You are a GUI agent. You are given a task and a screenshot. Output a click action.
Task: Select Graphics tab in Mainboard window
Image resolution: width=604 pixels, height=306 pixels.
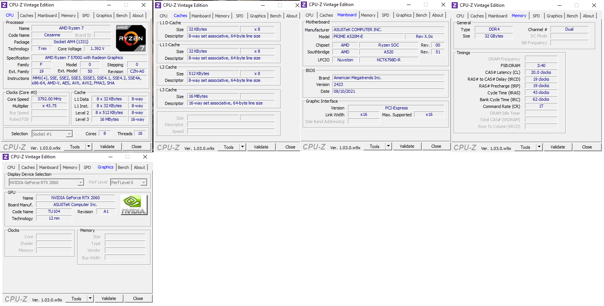(404, 15)
